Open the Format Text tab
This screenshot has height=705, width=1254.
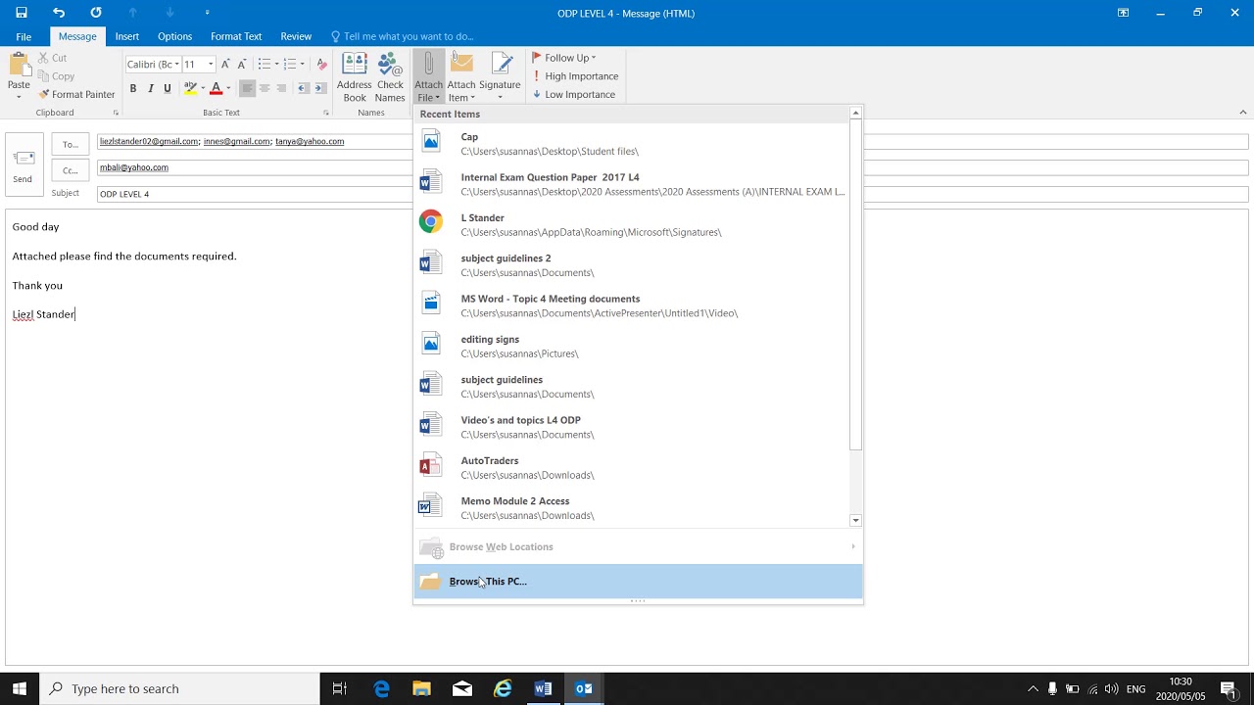236,36
